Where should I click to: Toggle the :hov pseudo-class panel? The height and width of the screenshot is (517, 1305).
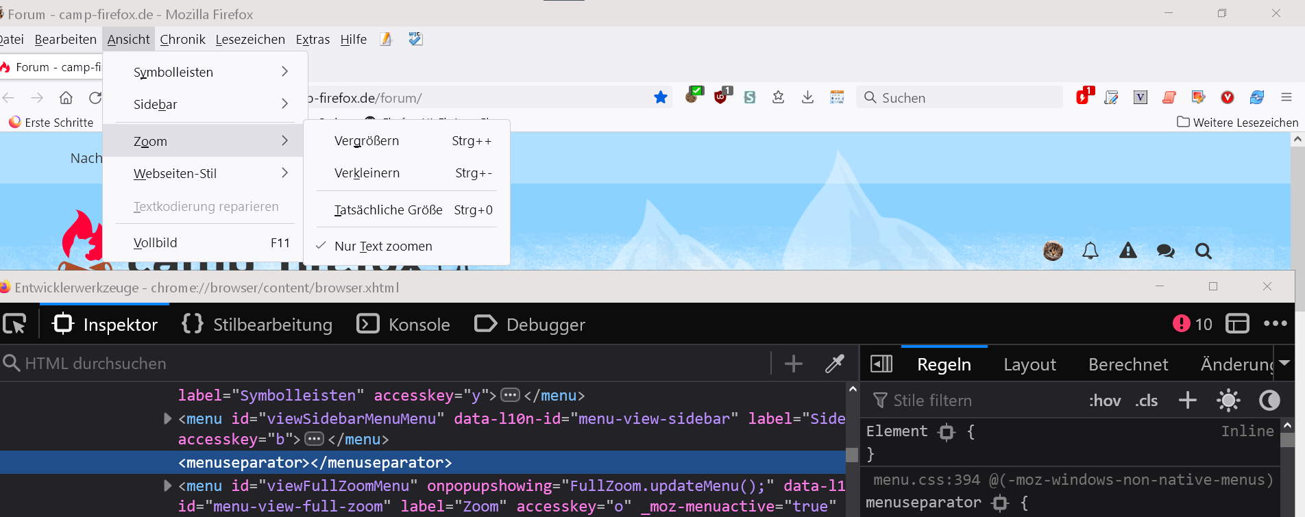tap(1105, 401)
